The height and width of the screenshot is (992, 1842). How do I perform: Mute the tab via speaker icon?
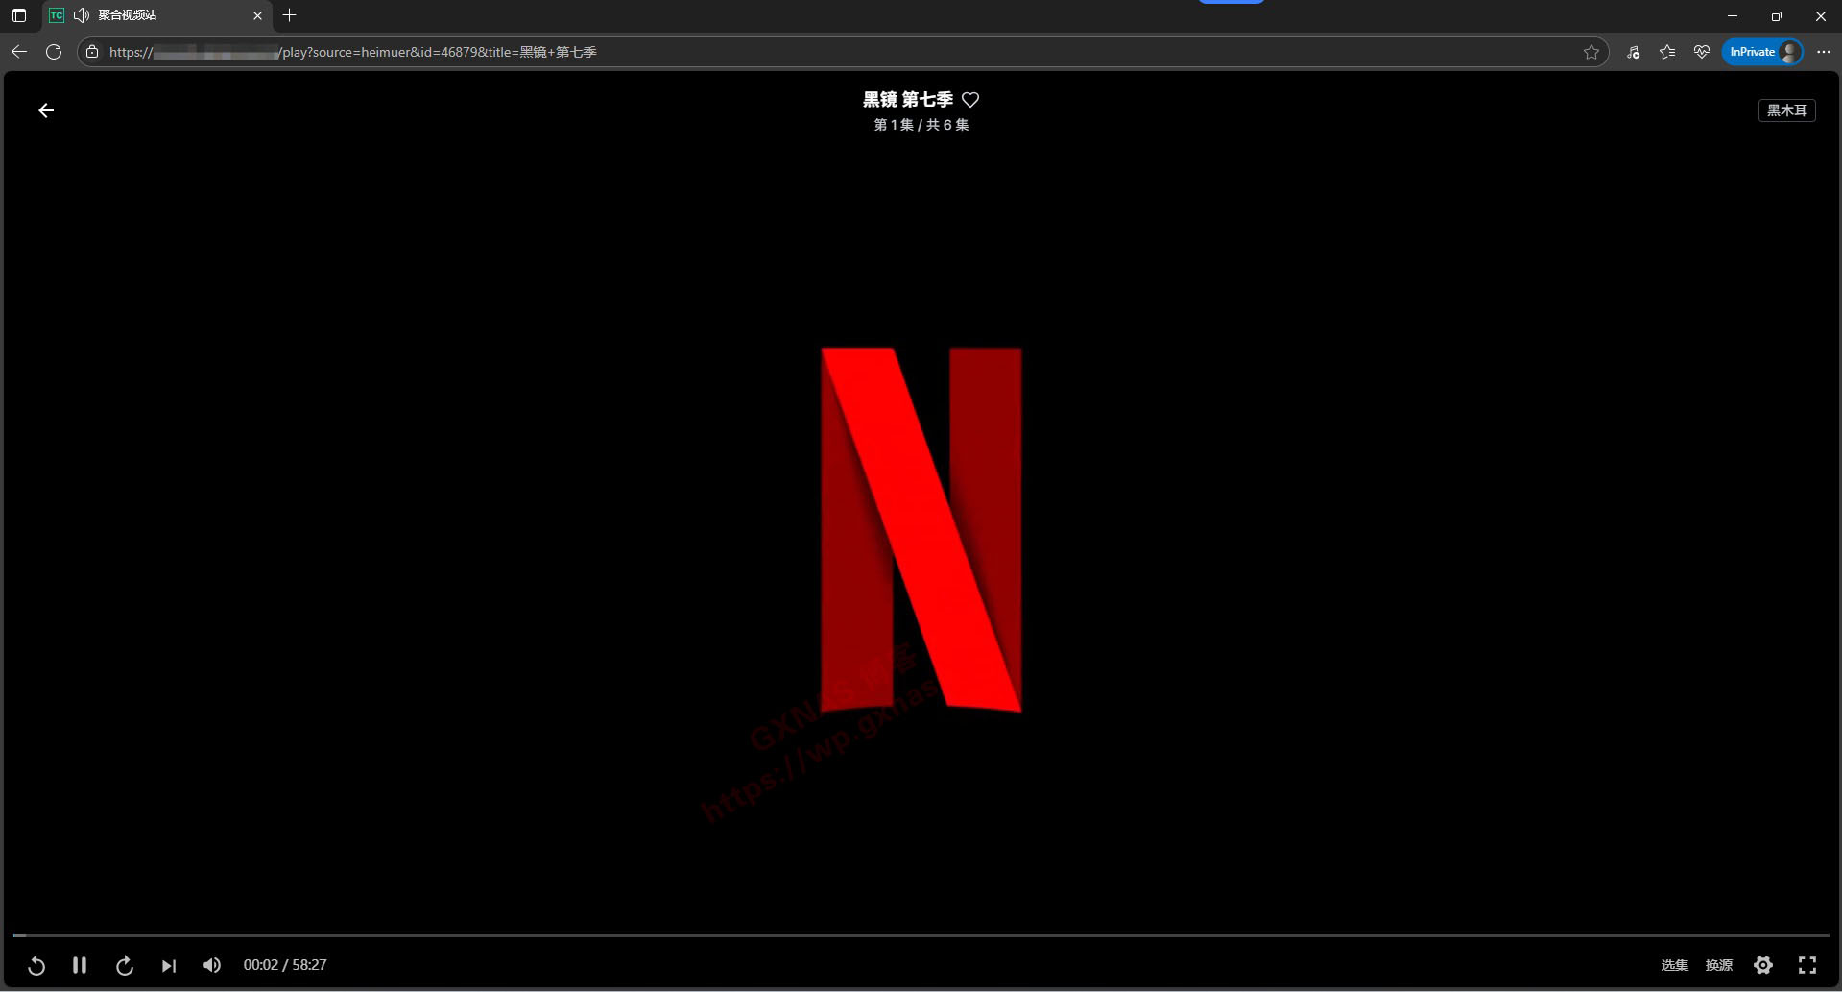[82, 15]
